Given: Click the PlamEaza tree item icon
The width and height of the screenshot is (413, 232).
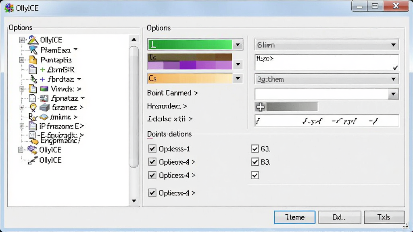Looking at the screenshot, I should coord(33,50).
